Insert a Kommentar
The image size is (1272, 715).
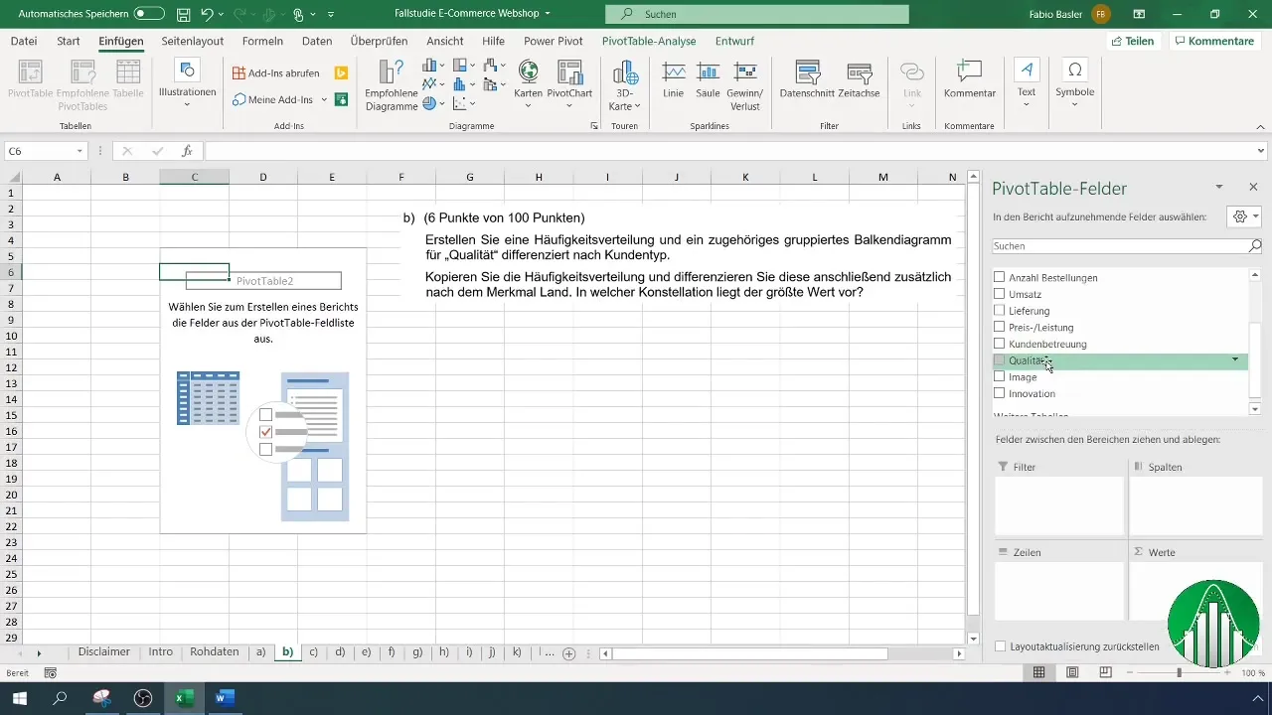tap(970, 79)
